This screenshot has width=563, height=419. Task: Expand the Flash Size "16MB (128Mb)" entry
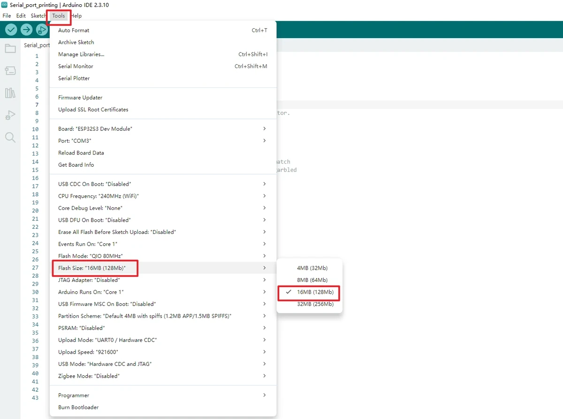(163, 268)
